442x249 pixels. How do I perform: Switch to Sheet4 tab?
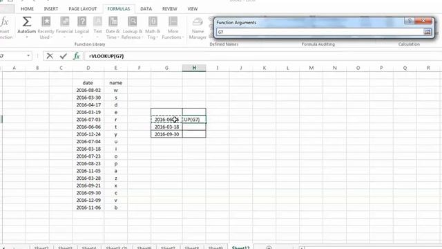click(x=89, y=248)
